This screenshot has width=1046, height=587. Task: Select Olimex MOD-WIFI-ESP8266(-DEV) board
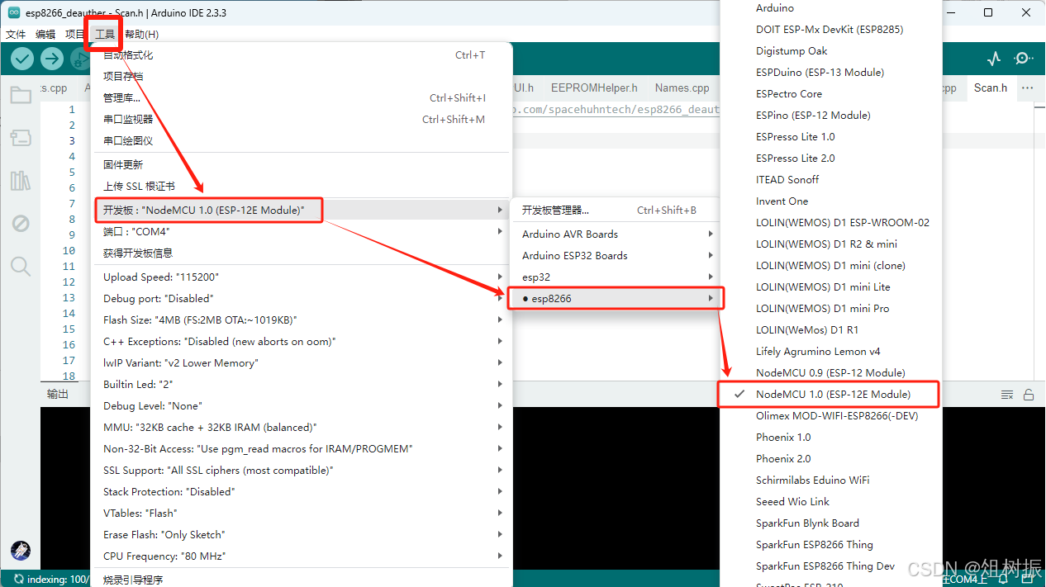[x=830, y=415]
